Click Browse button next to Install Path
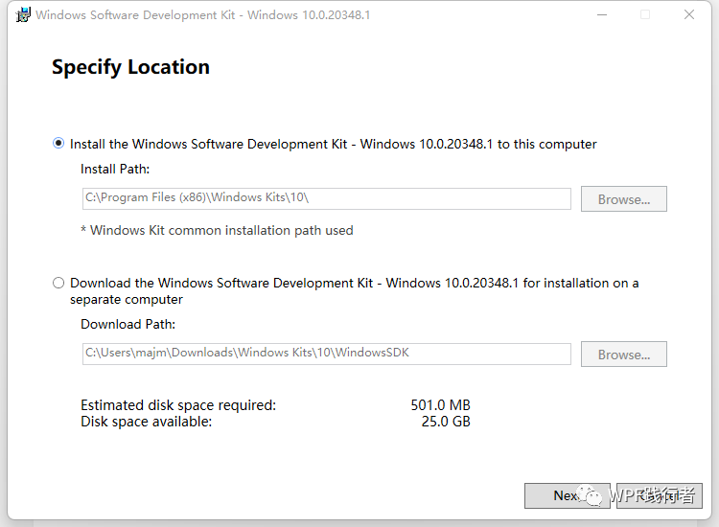Image resolution: width=719 pixels, height=527 pixels. 624,199
